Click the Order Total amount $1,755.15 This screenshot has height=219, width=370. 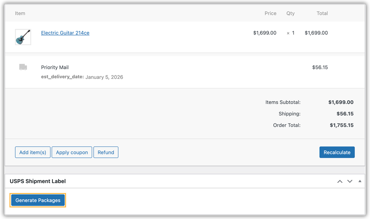pyautogui.click(x=342, y=125)
